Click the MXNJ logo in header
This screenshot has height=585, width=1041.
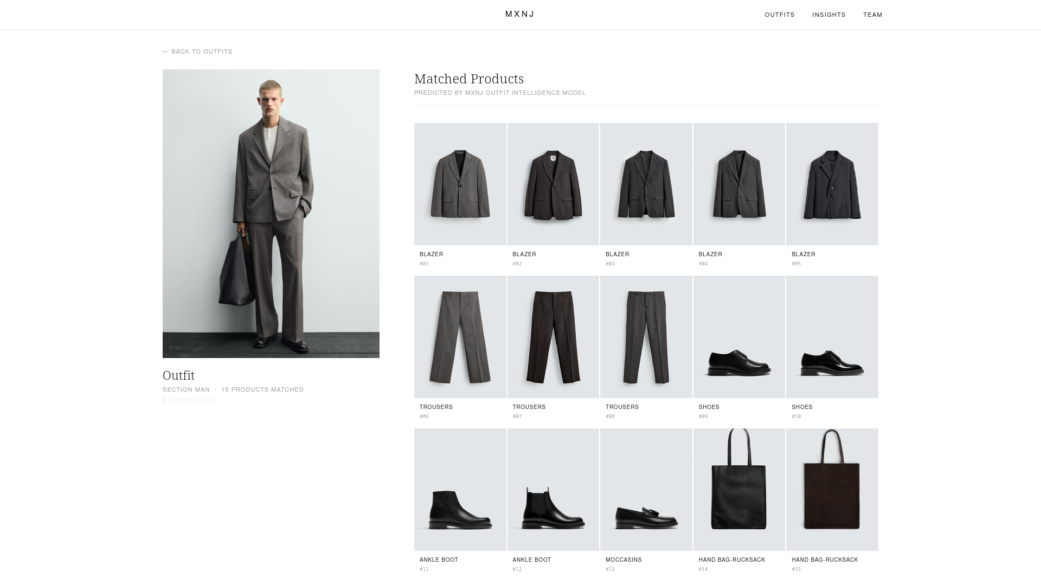click(519, 15)
